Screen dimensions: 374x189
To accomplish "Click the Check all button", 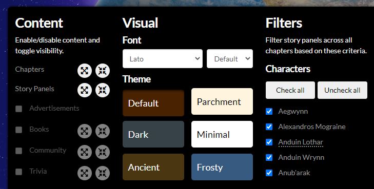I will (290, 90).
